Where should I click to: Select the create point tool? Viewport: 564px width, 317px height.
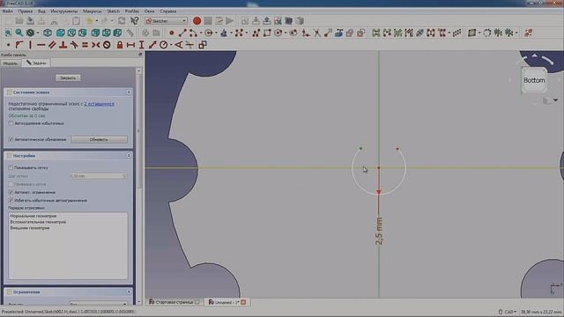coord(172,33)
